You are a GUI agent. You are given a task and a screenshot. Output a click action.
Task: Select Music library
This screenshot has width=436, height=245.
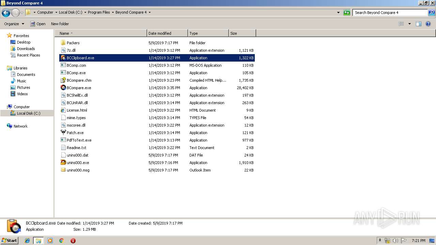click(x=21, y=81)
